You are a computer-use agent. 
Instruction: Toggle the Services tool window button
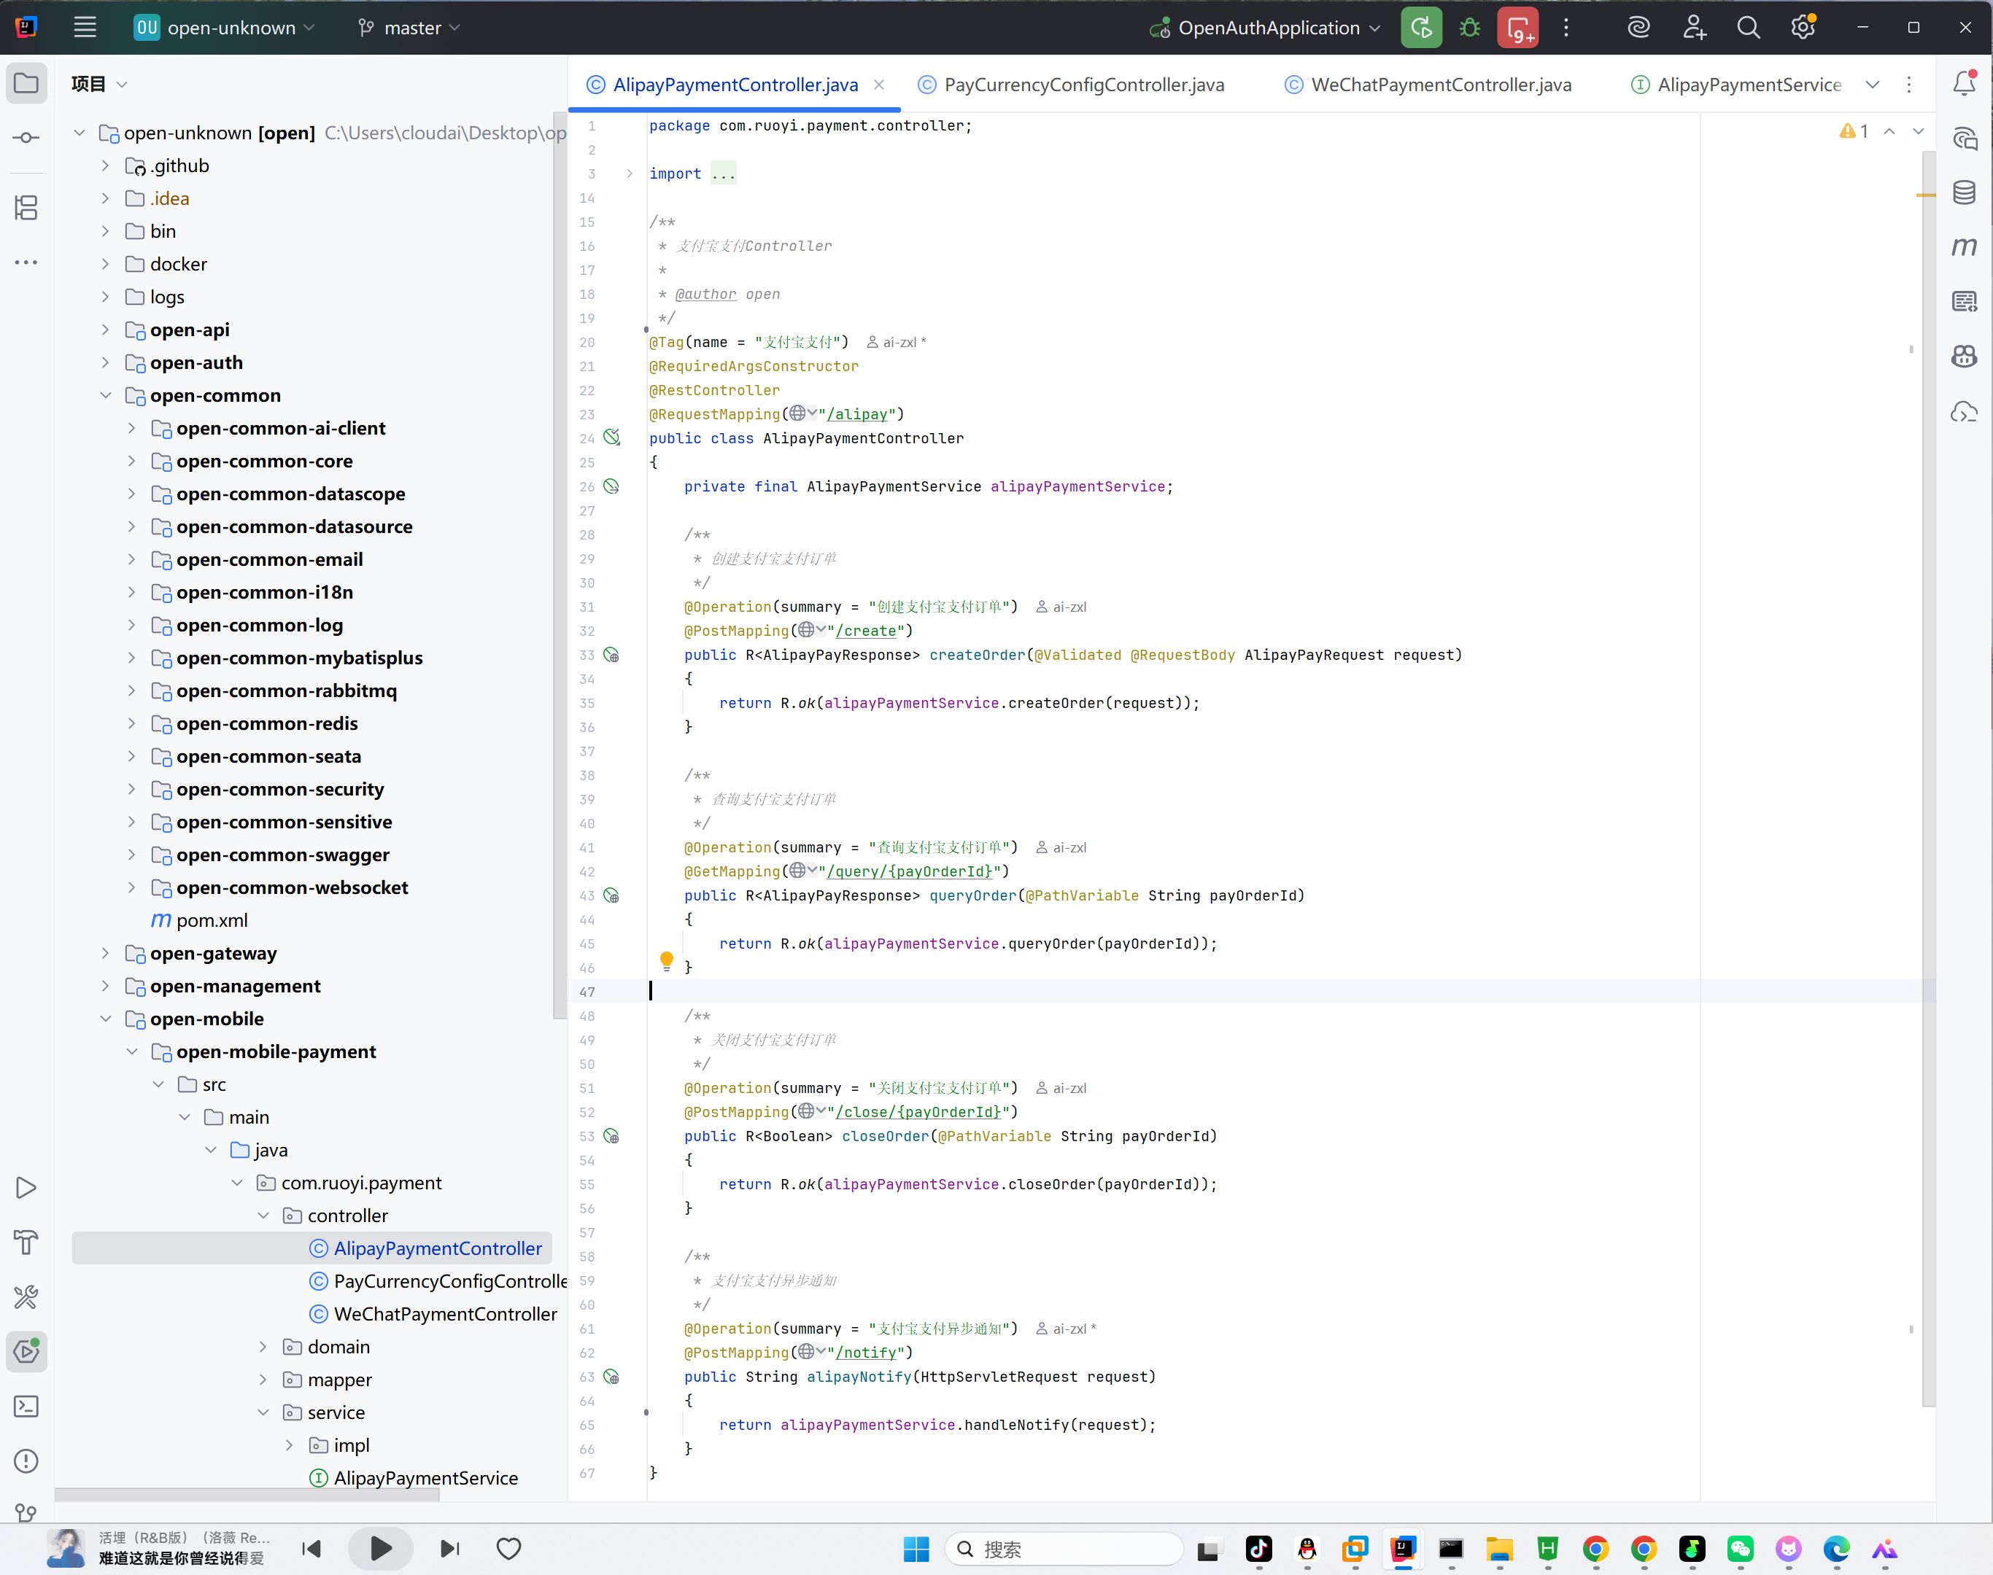click(x=27, y=1352)
